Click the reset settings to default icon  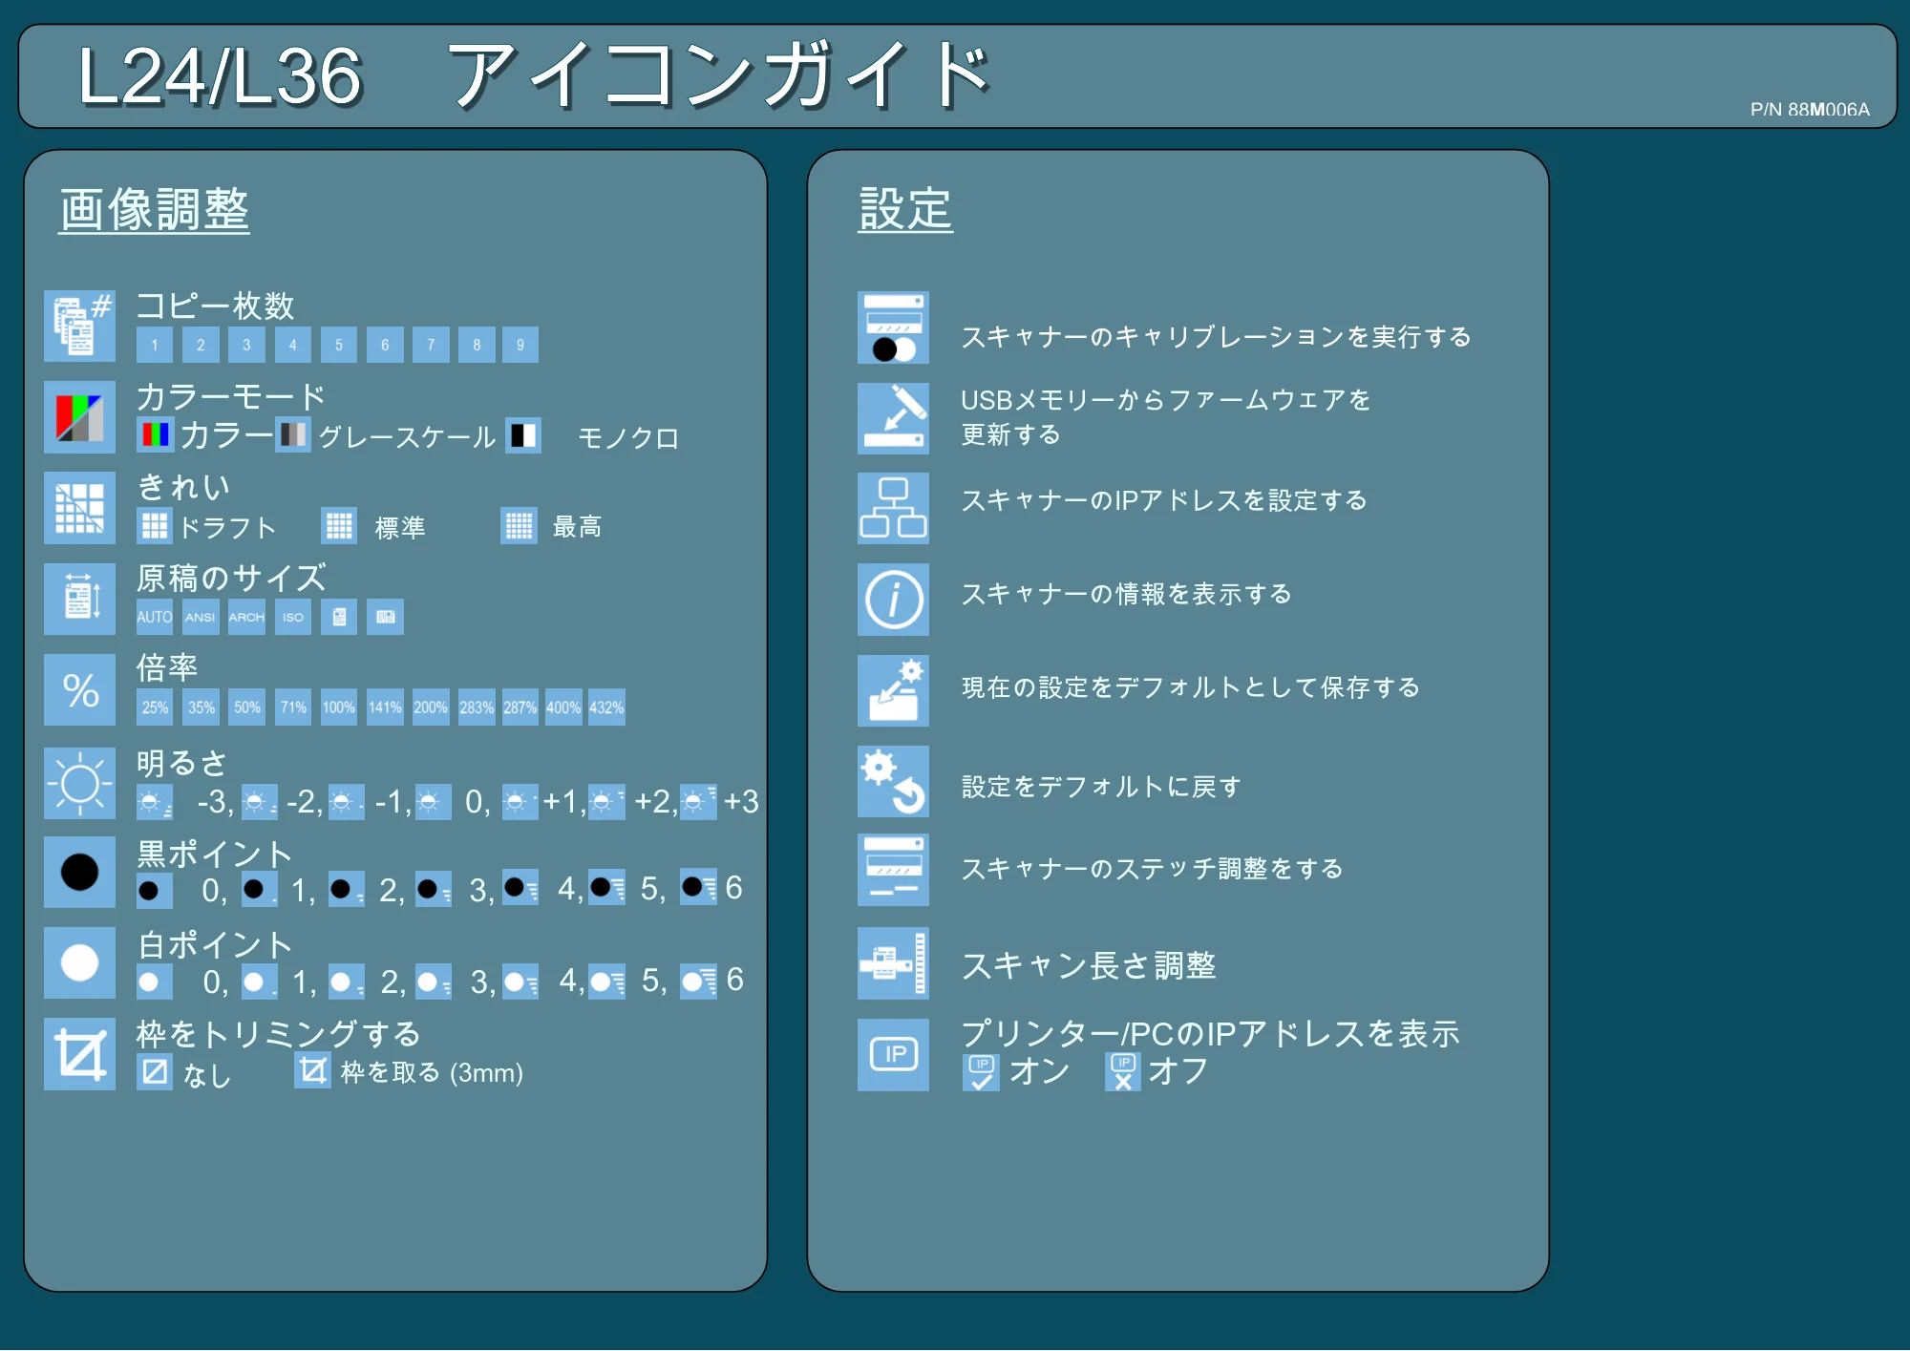(893, 781)
